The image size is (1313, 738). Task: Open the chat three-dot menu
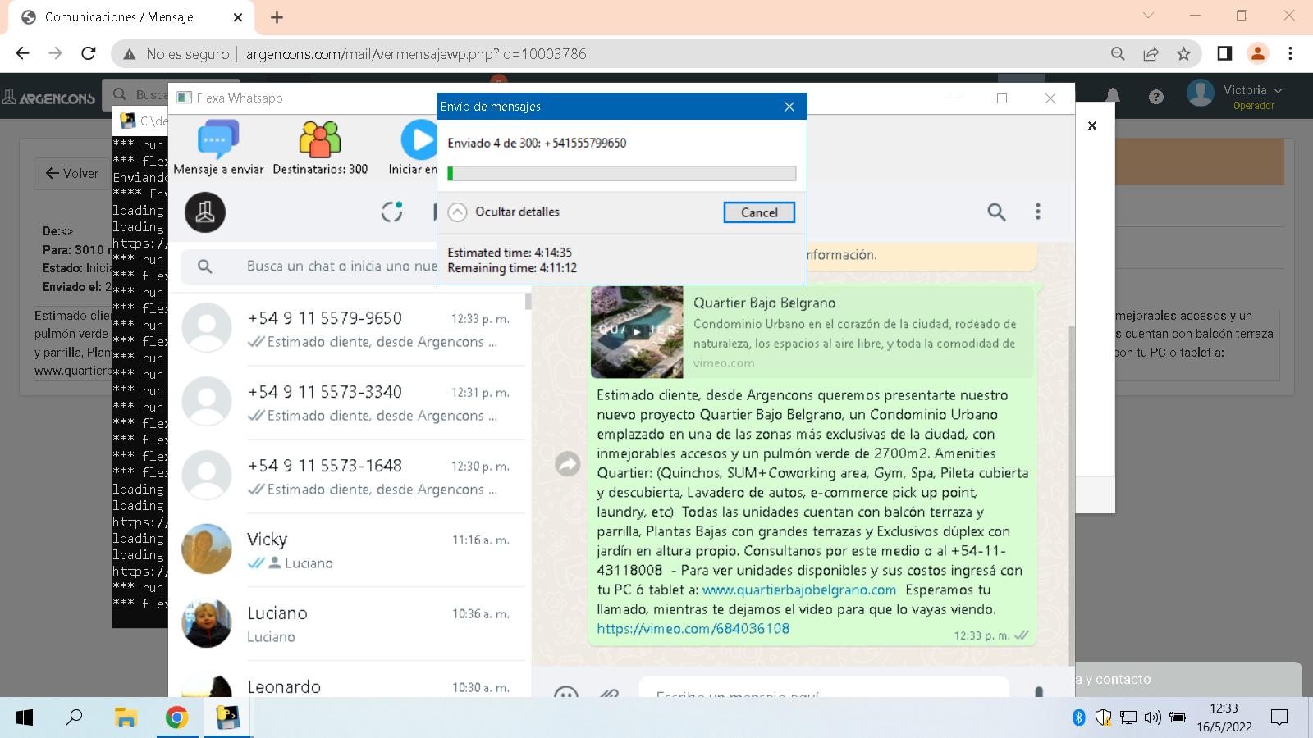pos(1037,212)
